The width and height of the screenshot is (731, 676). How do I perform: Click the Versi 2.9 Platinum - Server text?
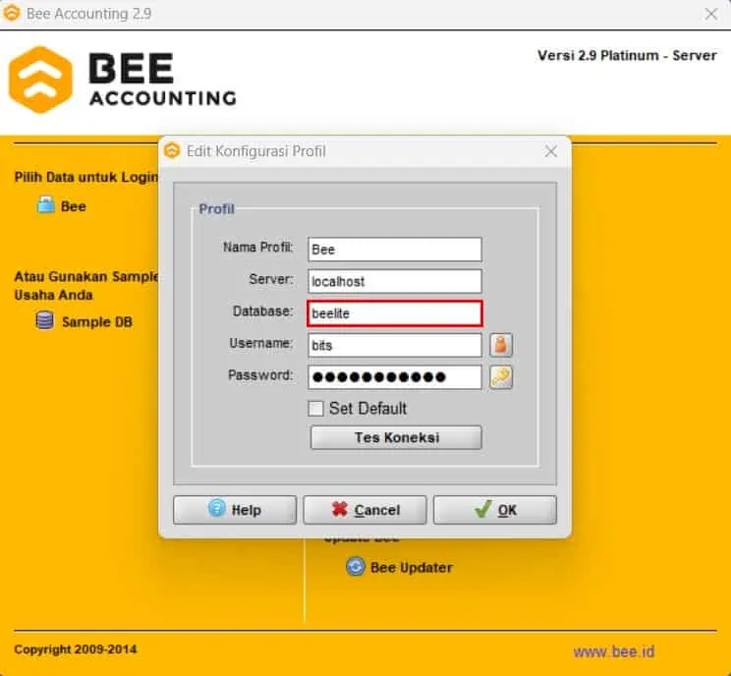click(x=627, y=55)
